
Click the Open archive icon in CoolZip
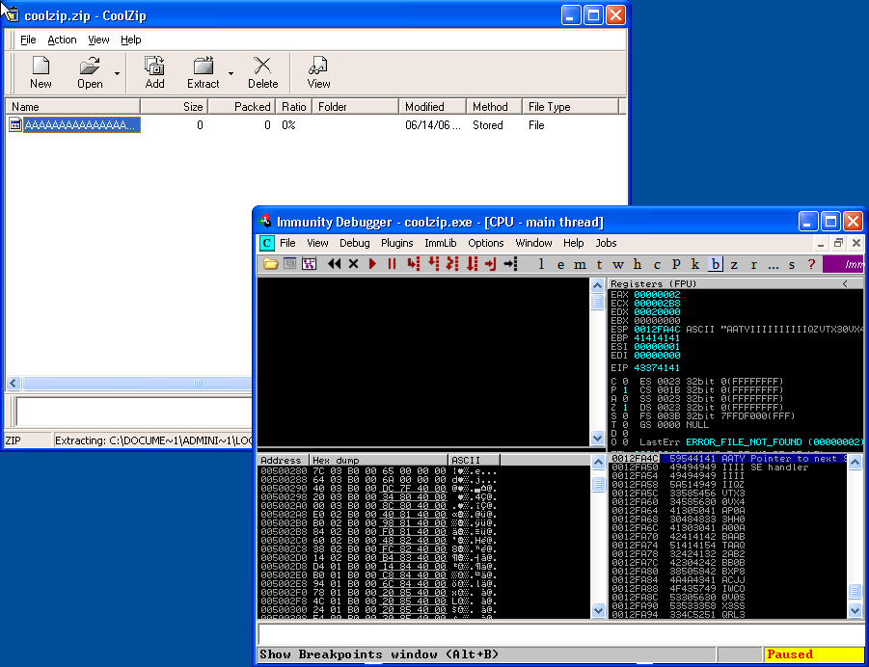pos(90,72)
